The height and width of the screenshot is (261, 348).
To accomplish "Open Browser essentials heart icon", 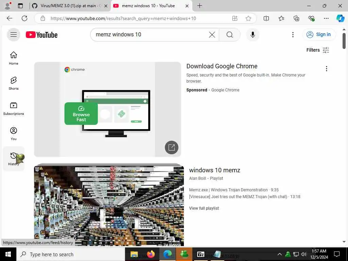I will coord(311,18).
